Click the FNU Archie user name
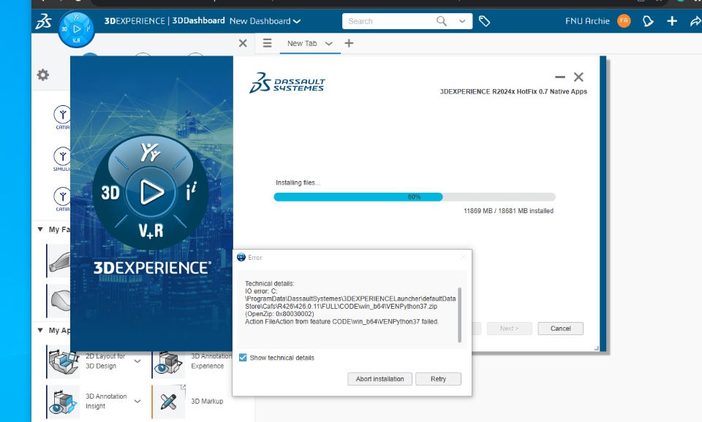The height and width of the screenshot is (422, 702). 587,21
